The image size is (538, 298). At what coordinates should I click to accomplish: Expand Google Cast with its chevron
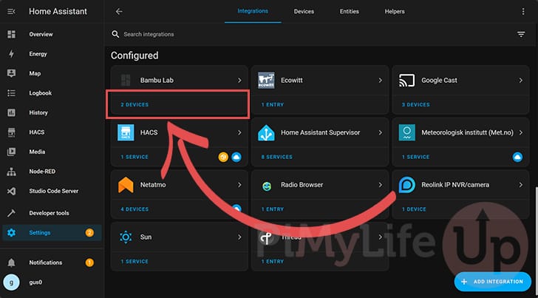[521, 81]
